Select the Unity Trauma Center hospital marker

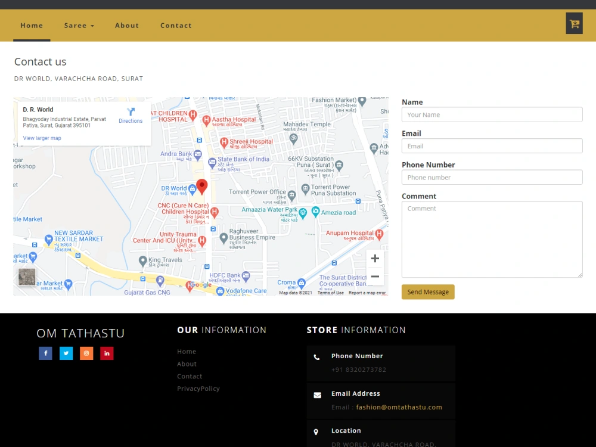click(x=202, y=241)
